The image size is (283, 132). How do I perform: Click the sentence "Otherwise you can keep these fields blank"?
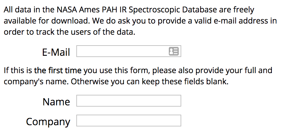pyautogui.click(x=149, y=82)
